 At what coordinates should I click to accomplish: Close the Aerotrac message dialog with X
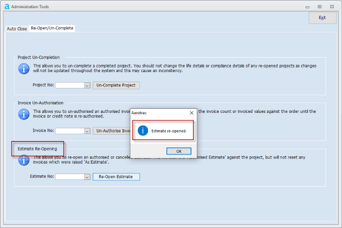(191, 112)
